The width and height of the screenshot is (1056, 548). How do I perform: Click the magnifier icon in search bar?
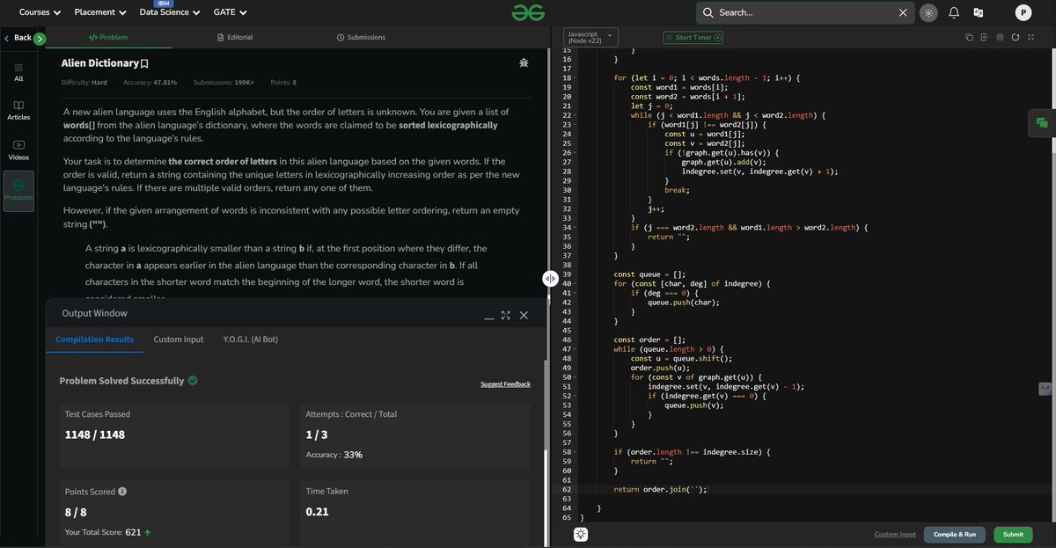pos(708,12)
